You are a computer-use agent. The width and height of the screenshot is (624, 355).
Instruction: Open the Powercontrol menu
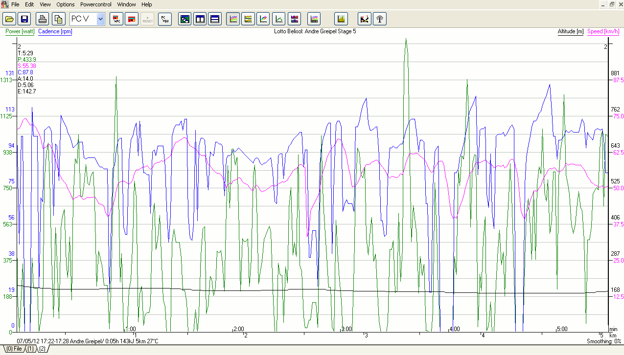pyautogui.click(x=96, y=4)
